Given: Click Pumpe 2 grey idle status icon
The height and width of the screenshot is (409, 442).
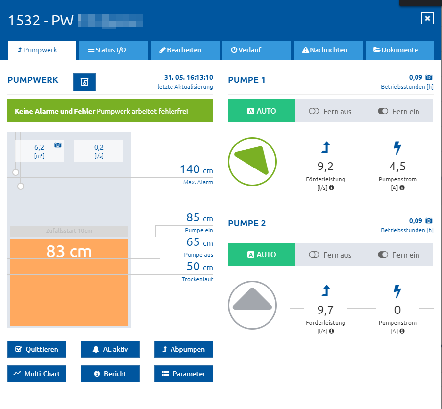Looking at the screenshot, I should [x=252, y=305].
